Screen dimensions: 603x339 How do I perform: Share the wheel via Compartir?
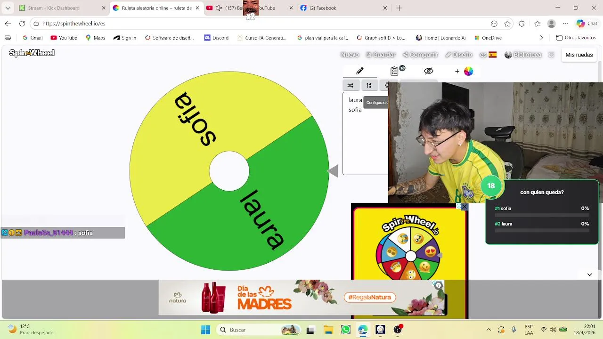(420, 55)
